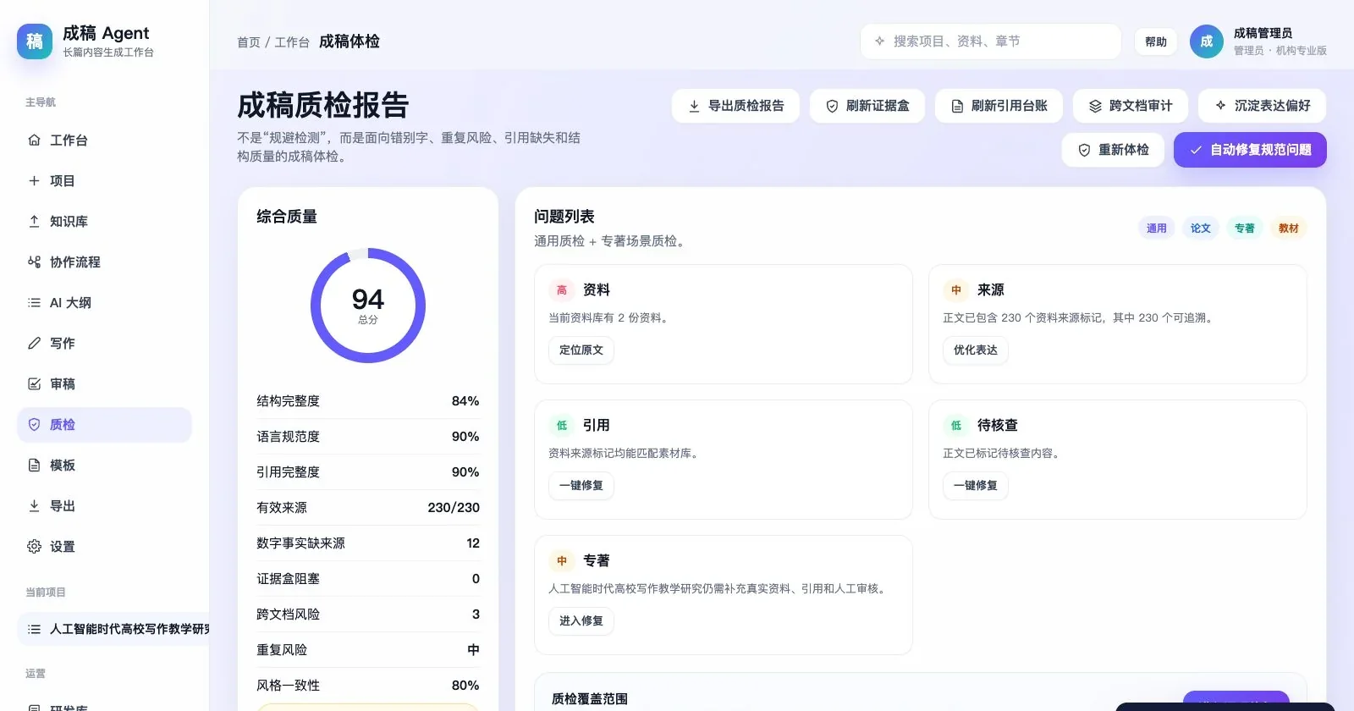Image resolution: width=1354 pixels, height=711 pixels.
Task: Click the 导出质检报告 button
Action: [735, 106]
